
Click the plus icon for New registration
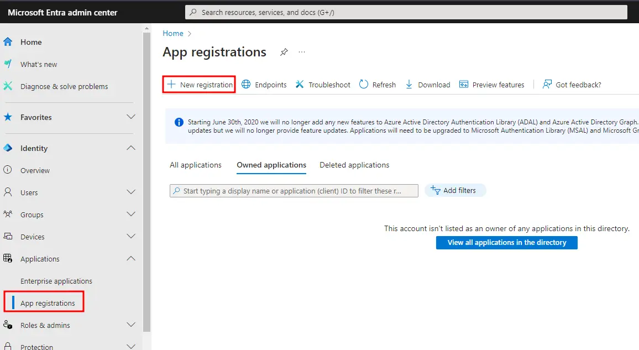click(171, 85)
